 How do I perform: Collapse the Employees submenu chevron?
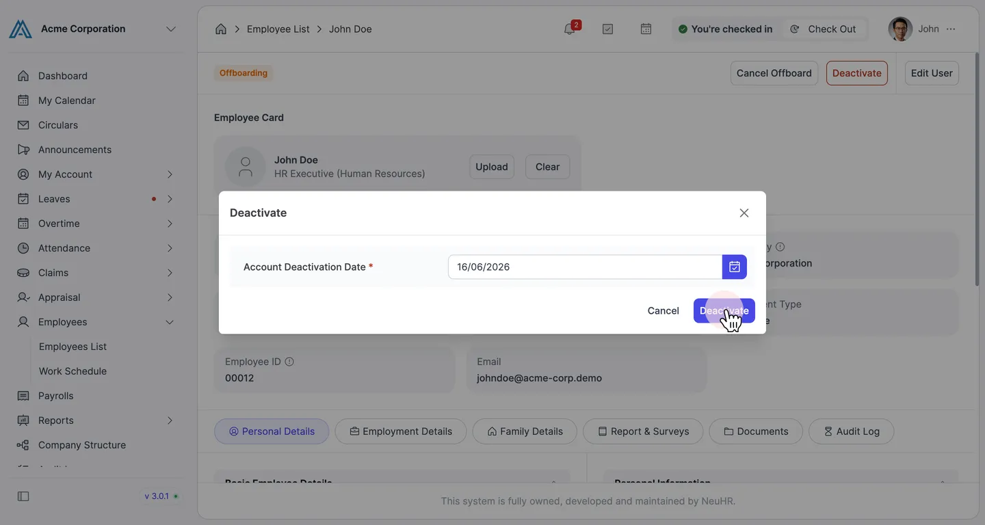click(170, 322)
